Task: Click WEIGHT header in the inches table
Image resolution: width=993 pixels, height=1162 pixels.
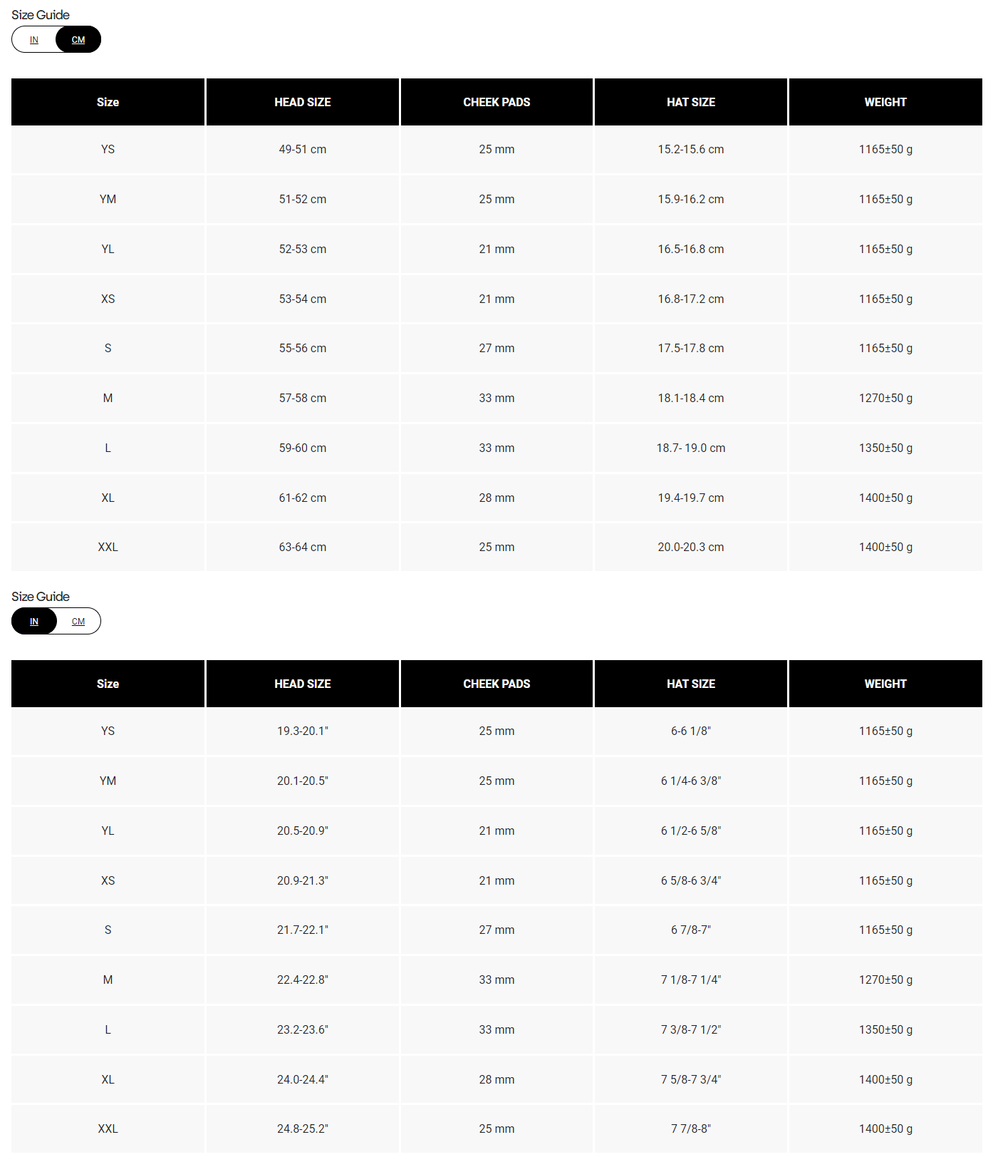Action: pos(885,684)
